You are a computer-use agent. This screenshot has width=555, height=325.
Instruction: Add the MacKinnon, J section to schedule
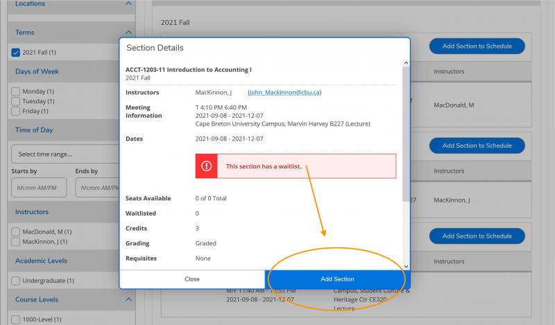(477, 146)
